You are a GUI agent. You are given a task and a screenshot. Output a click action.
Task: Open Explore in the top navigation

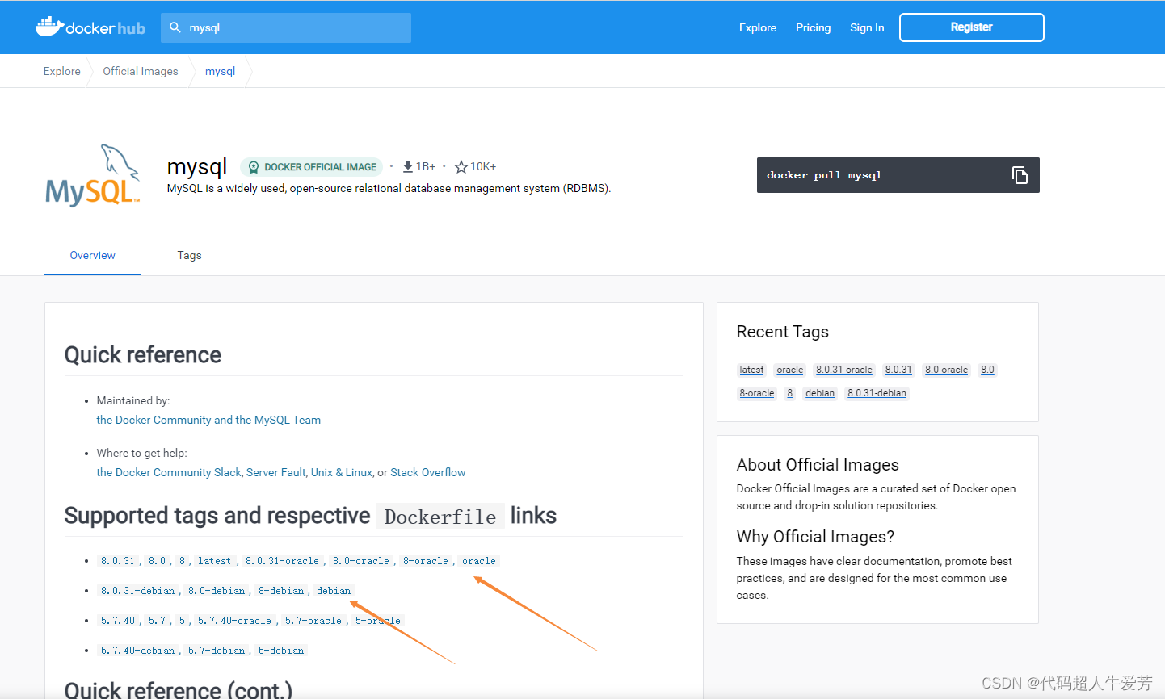tap(758, 27)
